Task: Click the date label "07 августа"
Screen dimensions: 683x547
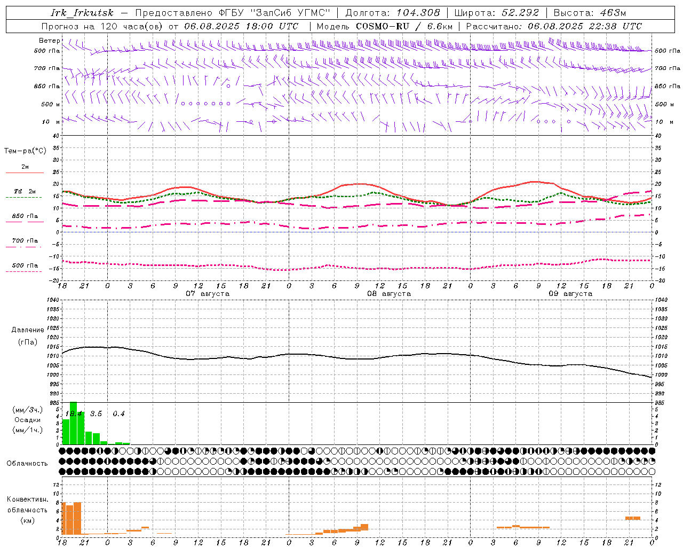Action: [208, 294]
